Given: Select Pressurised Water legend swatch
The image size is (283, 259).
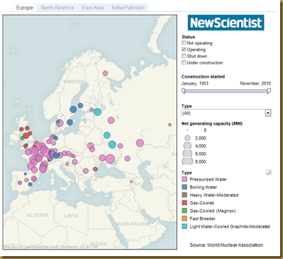Looking at the screenshot, I should [185, 179].
